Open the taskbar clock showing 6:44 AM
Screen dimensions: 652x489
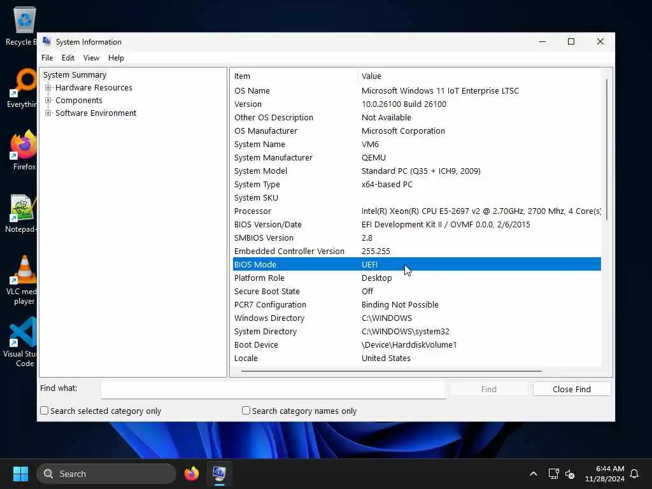605,474
